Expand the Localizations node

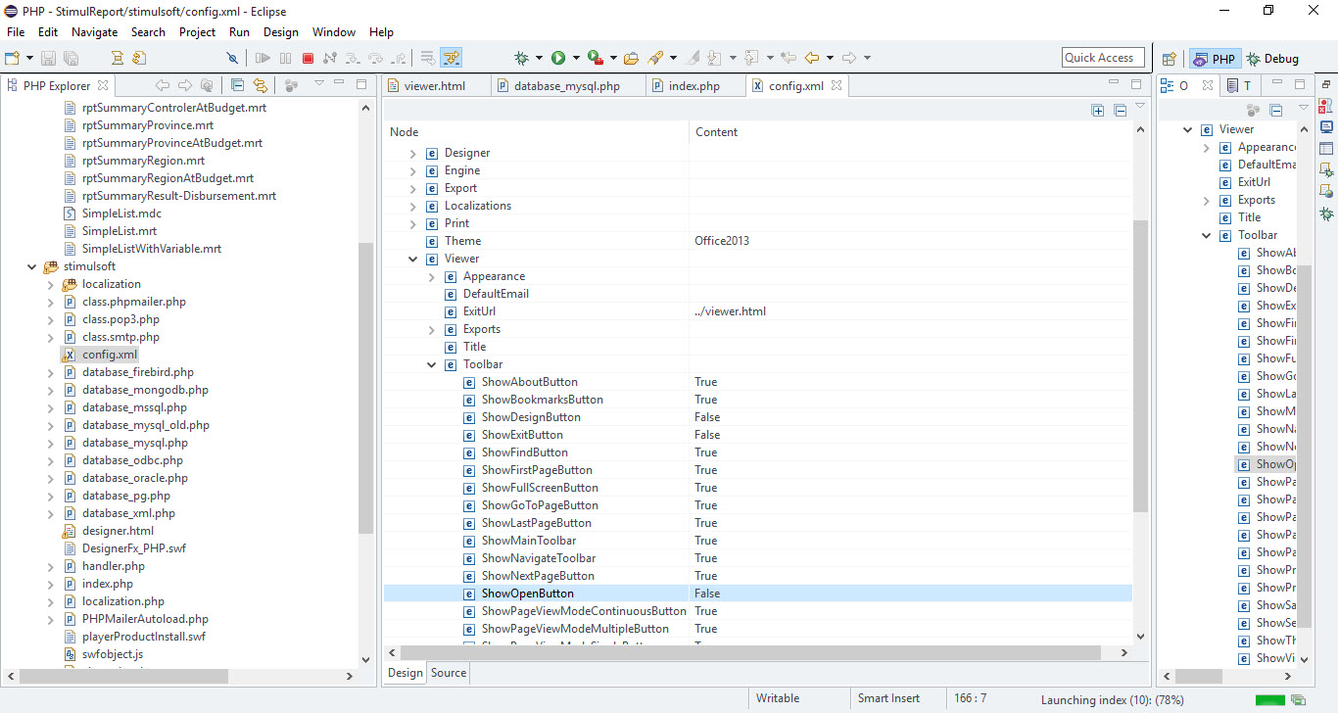click(412, 206)
